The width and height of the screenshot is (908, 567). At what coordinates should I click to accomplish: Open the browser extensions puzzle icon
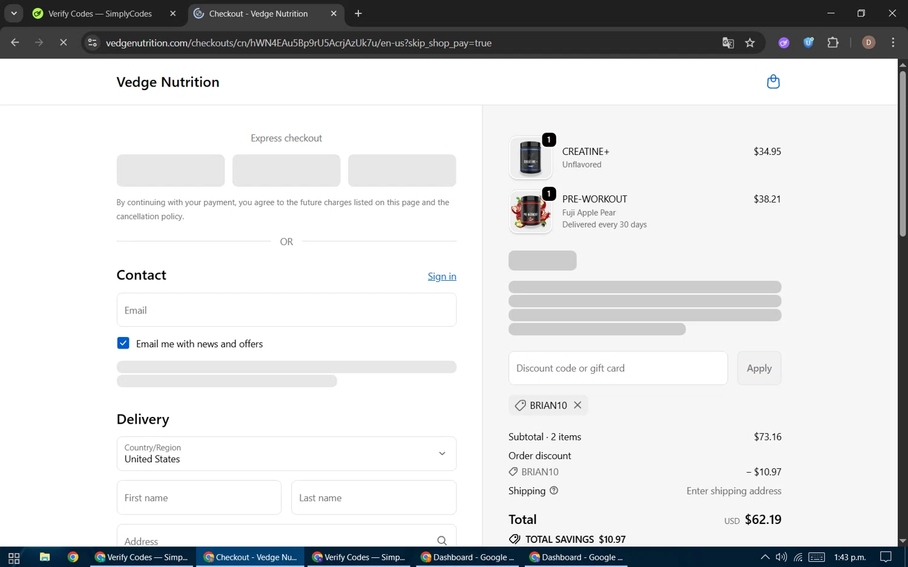[x=833, y=42]
